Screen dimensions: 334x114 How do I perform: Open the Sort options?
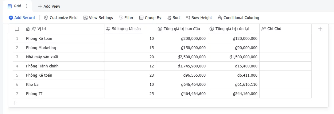[x=174, y=18]
